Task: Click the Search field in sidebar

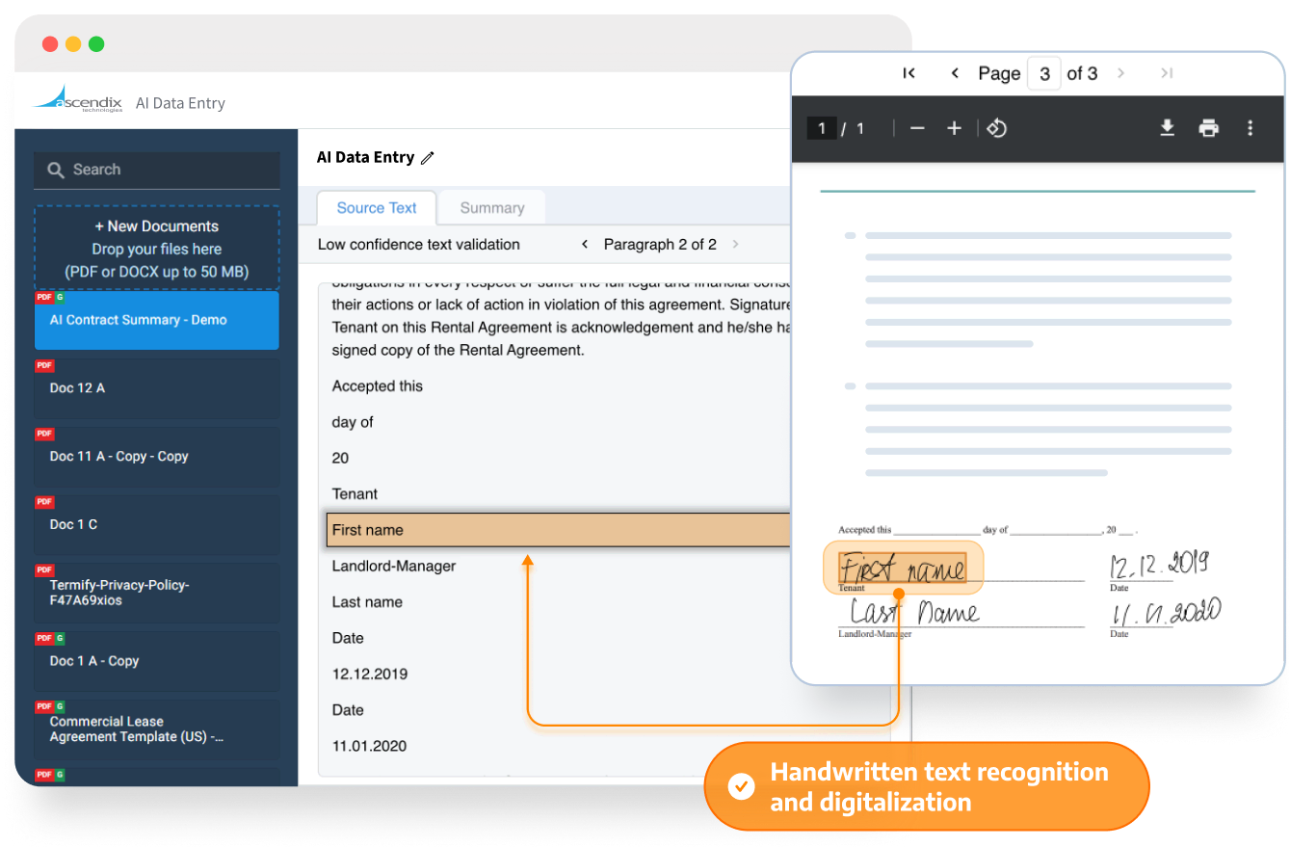Action: point(157,170)
